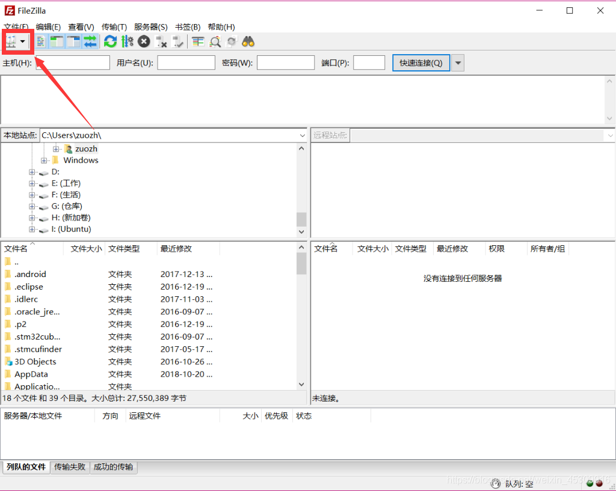This screenshot has width=616, height=491.
Task: Search remote files binoculars icon
Action: coord(248,41)
